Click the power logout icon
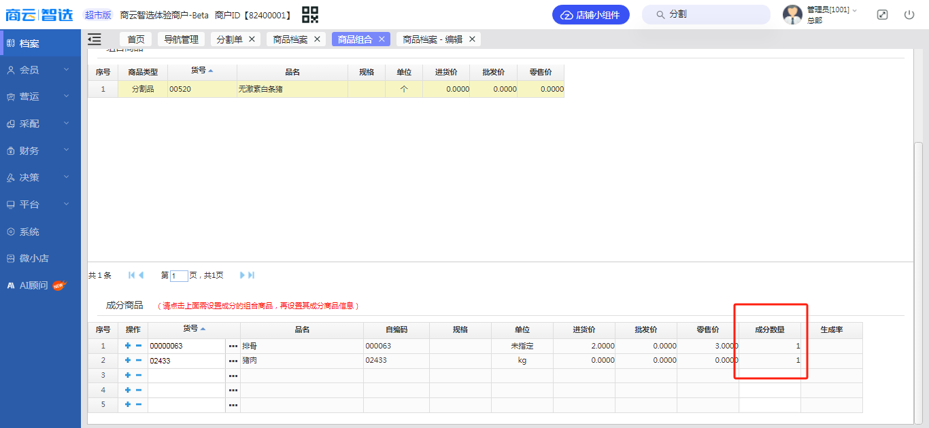 click(x=909, y=15)
